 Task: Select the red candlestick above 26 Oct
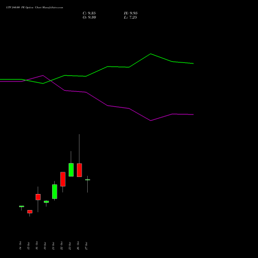79,170
